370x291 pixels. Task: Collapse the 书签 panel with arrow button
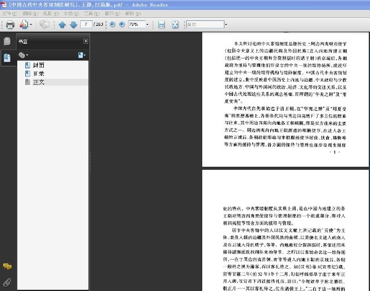tap(86, 41)
